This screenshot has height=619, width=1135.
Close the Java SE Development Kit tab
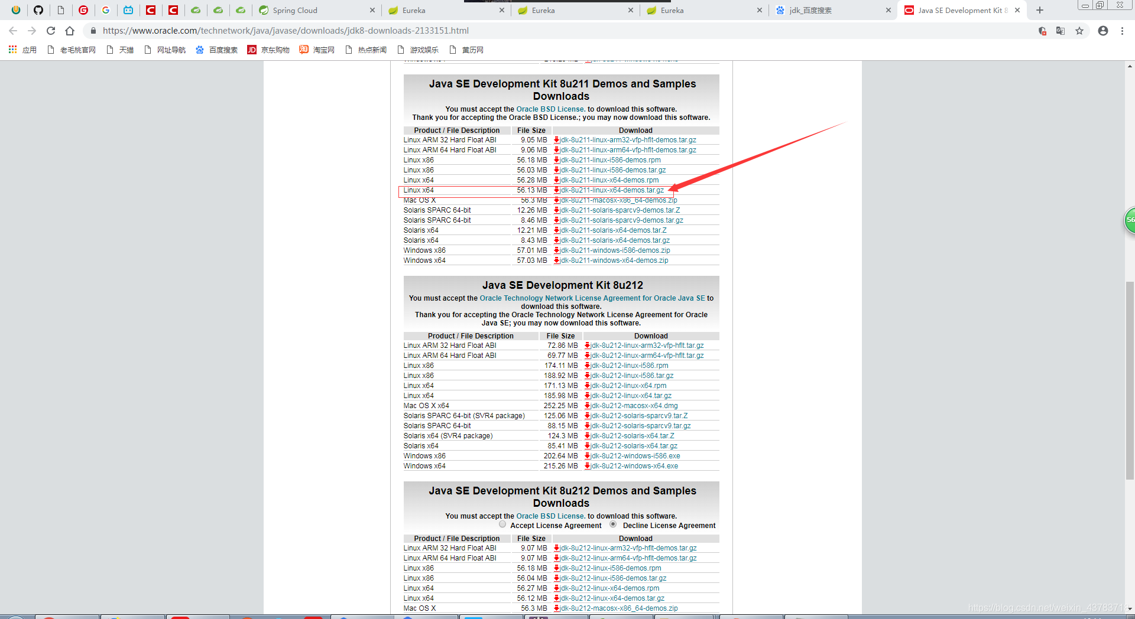pyautogui.click(x=1017, y=10)
